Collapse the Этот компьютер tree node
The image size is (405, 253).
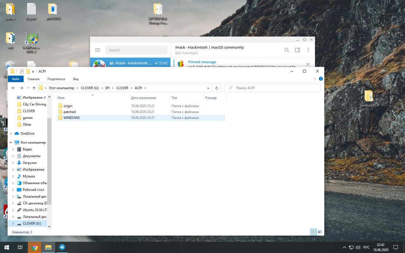[11, 143]
